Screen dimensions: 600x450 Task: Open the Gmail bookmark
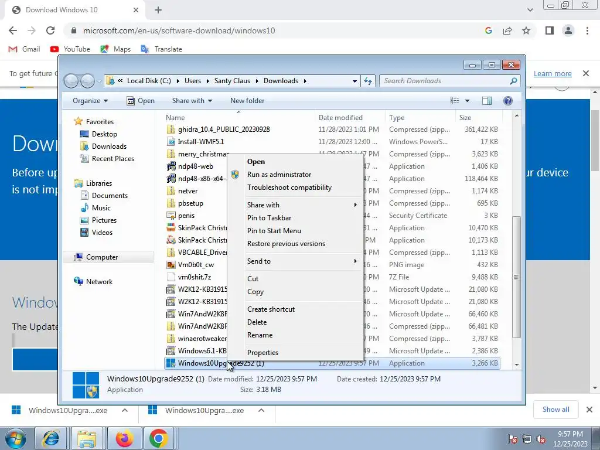point(24,49)
